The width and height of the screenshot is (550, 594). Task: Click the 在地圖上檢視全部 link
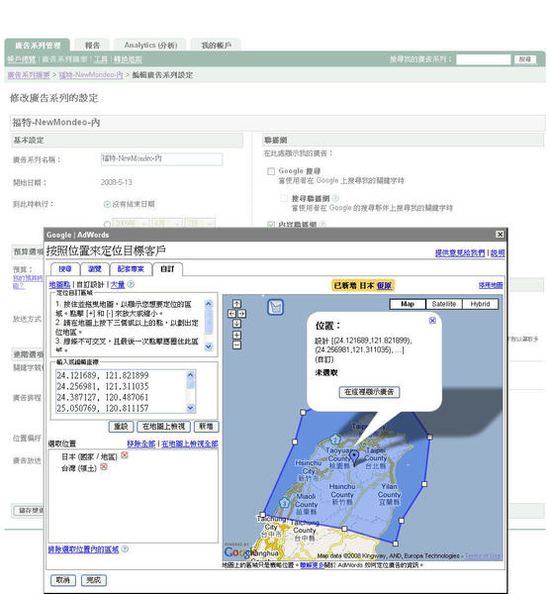[x=190, y=444]
